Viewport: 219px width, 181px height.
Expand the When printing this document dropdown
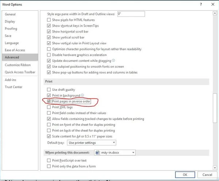[x=115, y=152]
